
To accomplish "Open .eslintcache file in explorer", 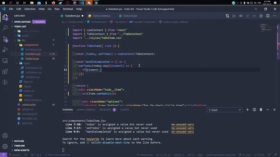I will [29, 105].
